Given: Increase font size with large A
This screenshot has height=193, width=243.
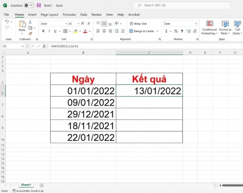Looking at the screenshot, I should 83,24.
